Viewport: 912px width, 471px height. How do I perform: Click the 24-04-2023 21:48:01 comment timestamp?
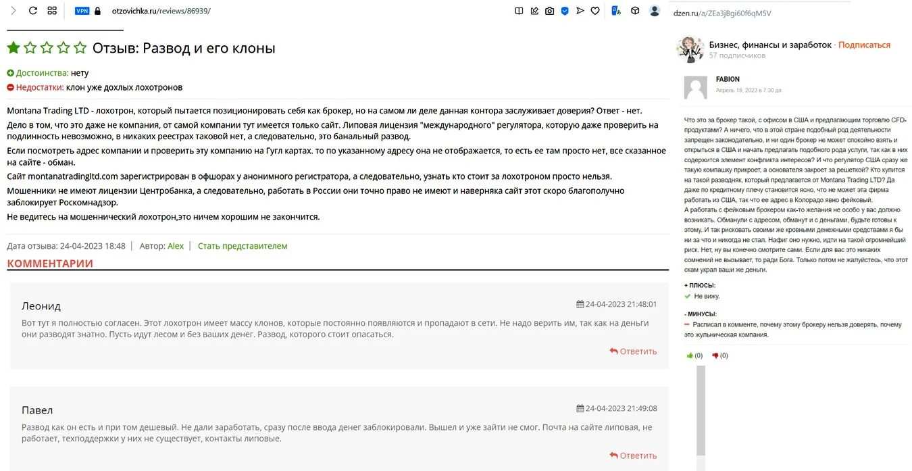(621, 304)
